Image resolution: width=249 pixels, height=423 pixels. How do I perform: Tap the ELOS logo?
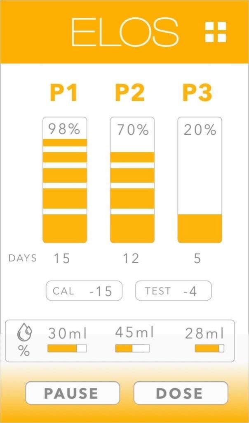[125, 32]
